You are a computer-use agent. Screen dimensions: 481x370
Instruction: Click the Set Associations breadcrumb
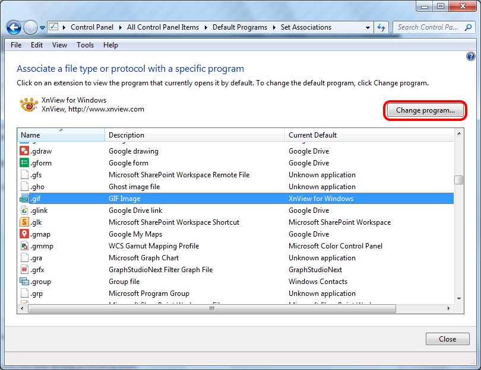[x=306, y=27]
